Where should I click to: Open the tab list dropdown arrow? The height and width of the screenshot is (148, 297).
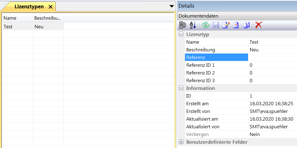[x=172, y=6]
